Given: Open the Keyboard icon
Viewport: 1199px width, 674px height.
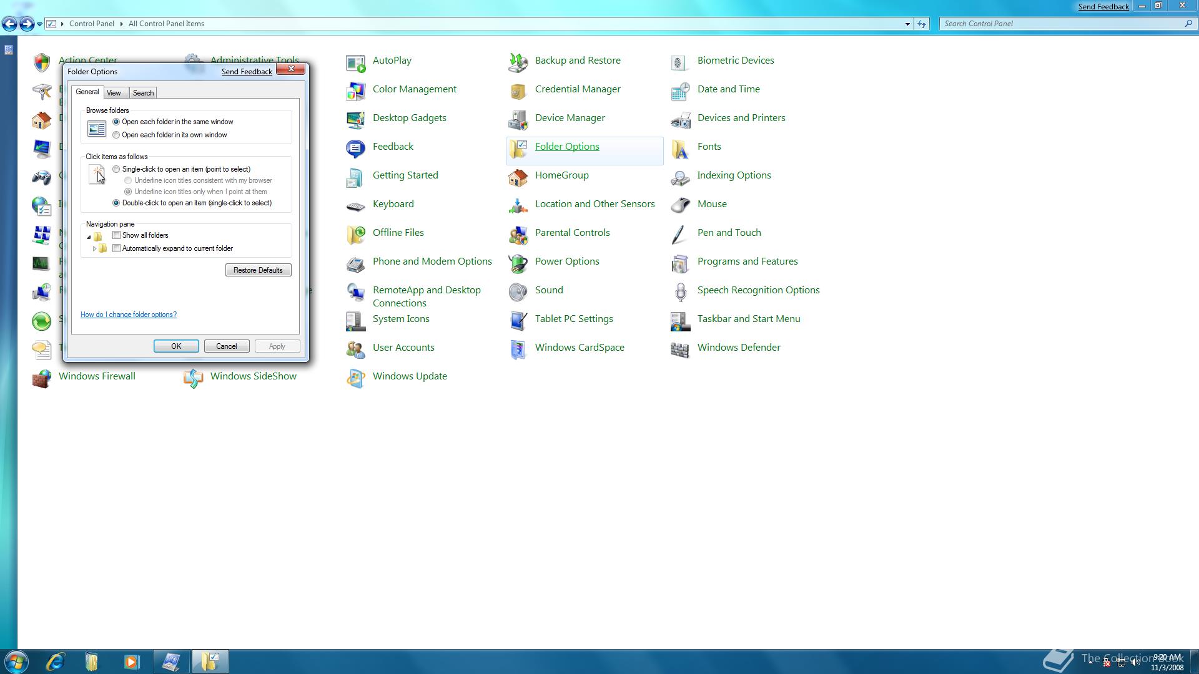Looking at the screenshot, I should point(355,207).
